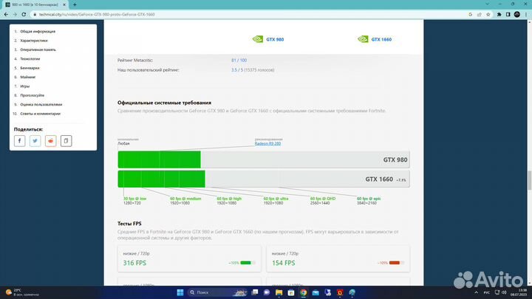Viewport: 532px width, 299px height.
Task: Click the taskbar search field Поиск
Action: click(217, 292)
